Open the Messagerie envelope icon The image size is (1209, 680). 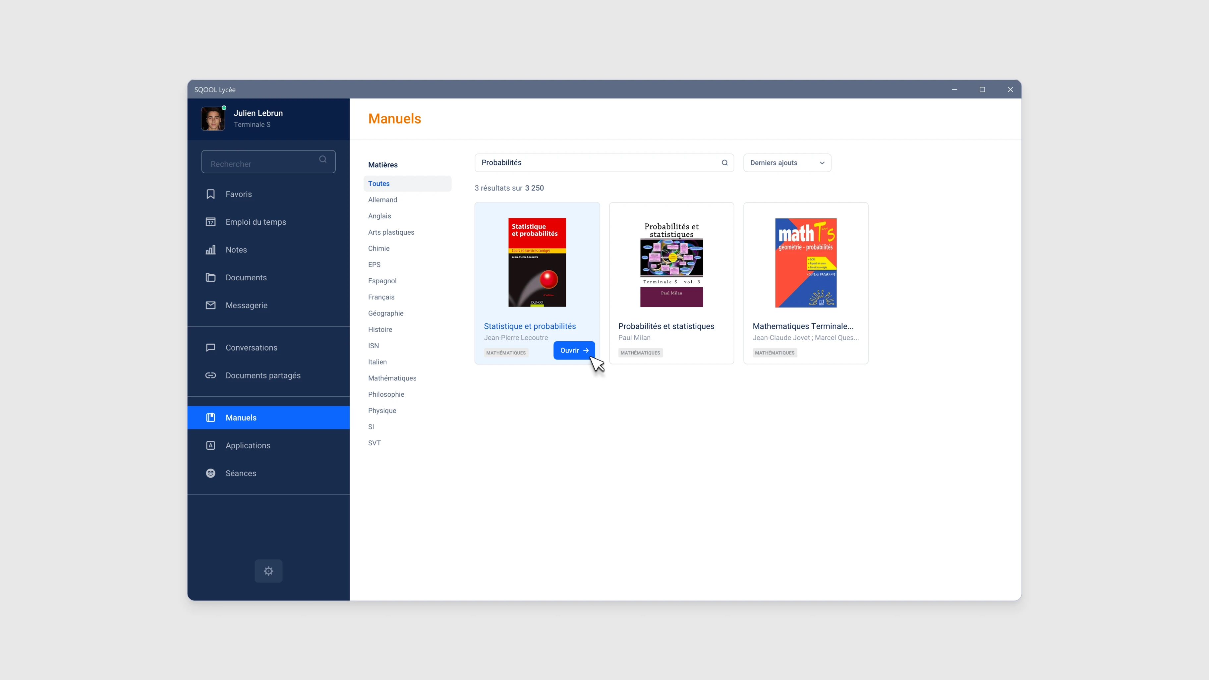pyautogui.click(x=210, y=305)
